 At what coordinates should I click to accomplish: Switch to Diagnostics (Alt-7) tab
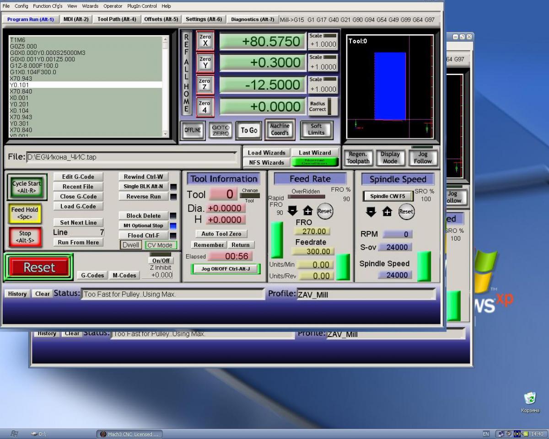[x=253, y=19]
